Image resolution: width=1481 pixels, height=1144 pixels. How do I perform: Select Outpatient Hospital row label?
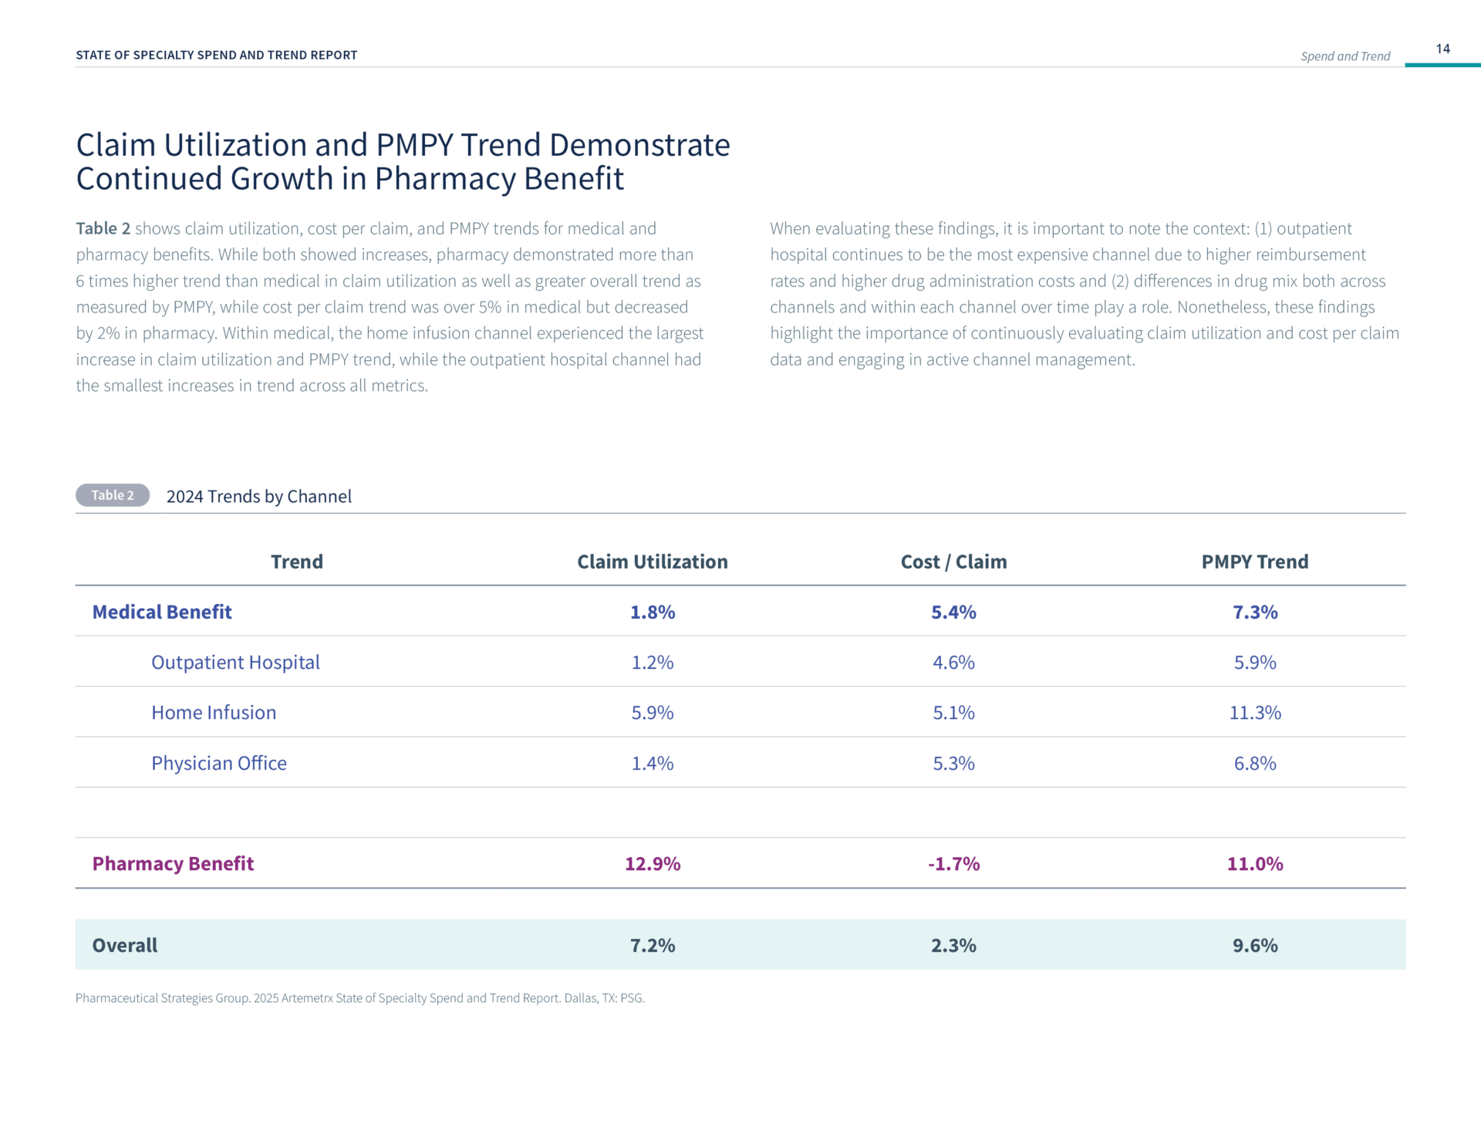coord(235,663)
